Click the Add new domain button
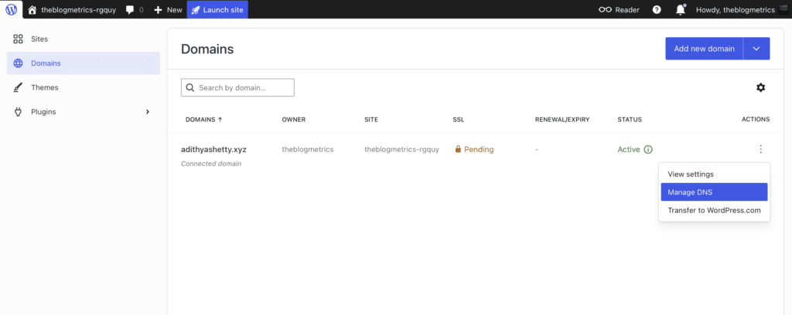The image size is (792, 315). click(704, 49)
